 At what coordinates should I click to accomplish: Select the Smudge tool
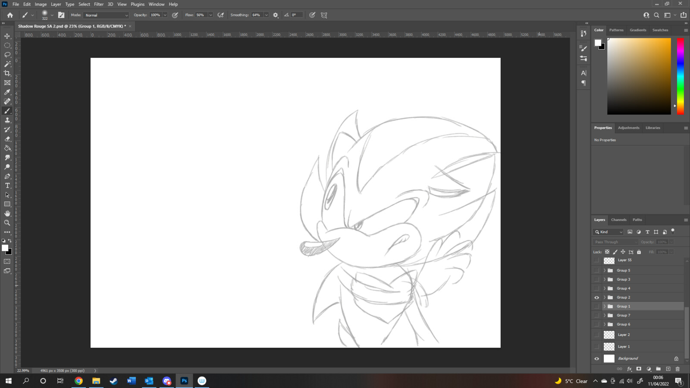pos(7,157)
